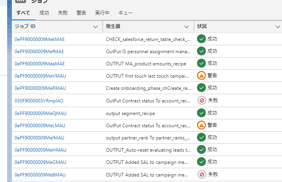Click failure icon for job 0ePF90000009MeBMAU

202,174
